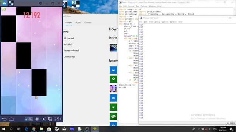
Task: Click the checkered game thumbnail in Store downloads
Action: coord(113,48)
